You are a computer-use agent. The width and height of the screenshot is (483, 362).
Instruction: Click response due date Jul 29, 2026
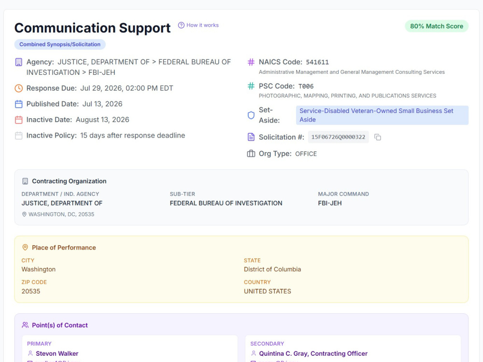pos(127,88)
